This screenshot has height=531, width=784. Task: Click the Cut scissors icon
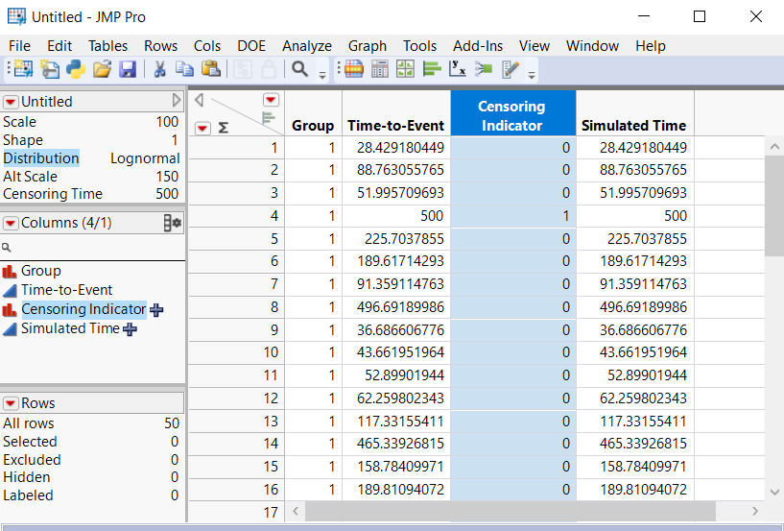coord(159,68)
